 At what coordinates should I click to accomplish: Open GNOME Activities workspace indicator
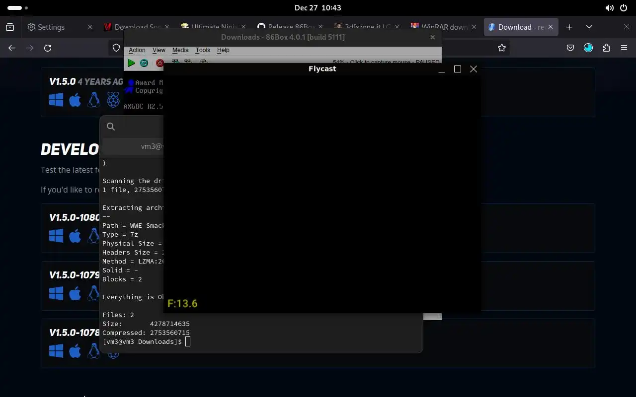tap(18, 7)
